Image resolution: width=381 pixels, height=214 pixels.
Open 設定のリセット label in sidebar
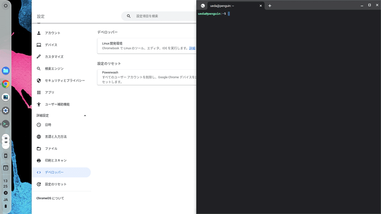click(56, 184)
